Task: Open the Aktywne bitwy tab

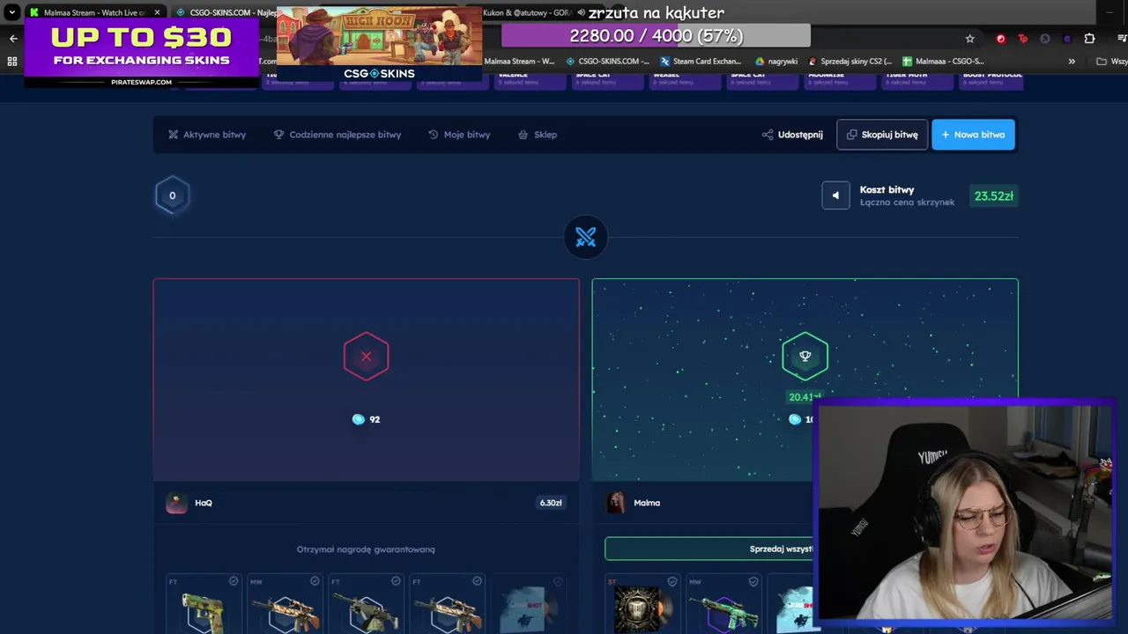Action: (207, 135)
